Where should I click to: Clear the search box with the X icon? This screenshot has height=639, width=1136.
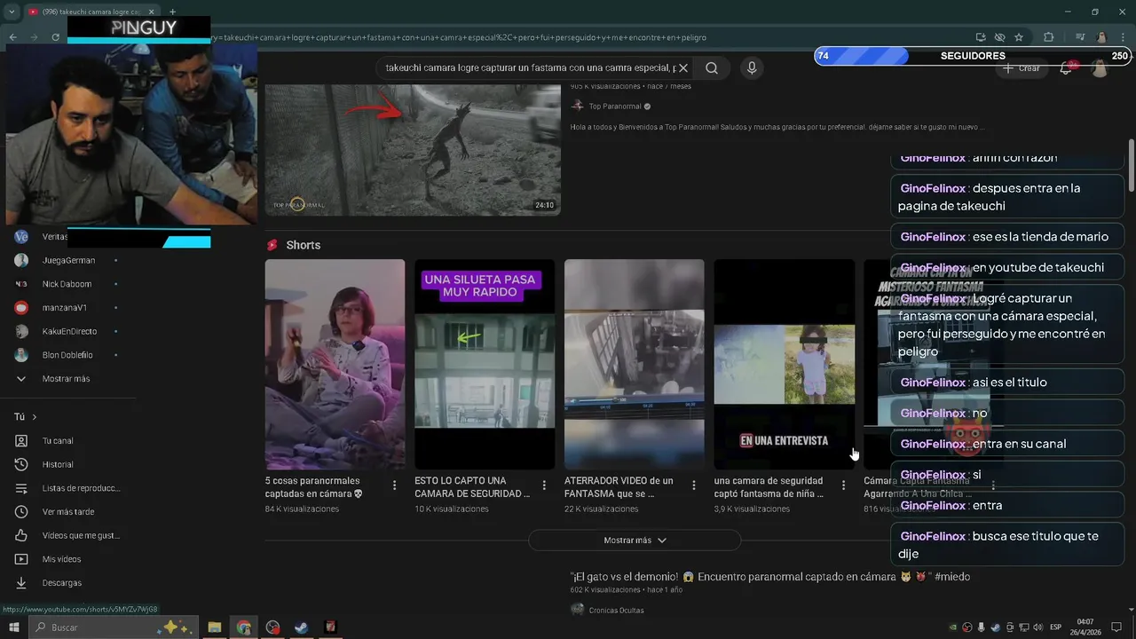(683, 68)
